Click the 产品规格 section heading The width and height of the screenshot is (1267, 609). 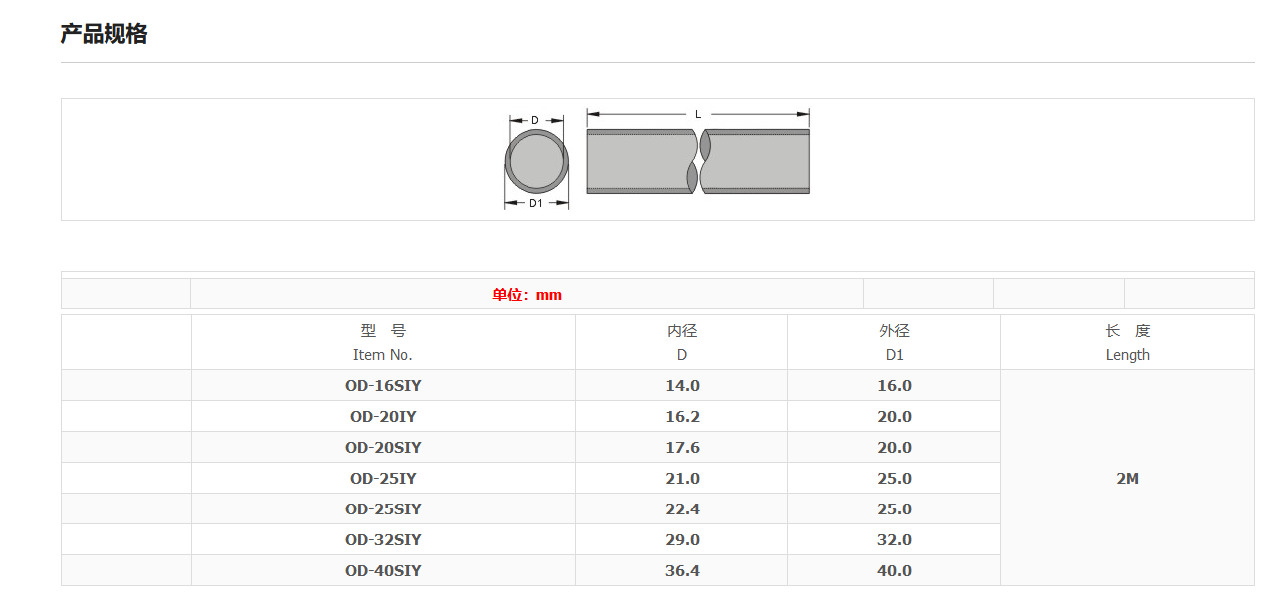click(x=105, y=34)
